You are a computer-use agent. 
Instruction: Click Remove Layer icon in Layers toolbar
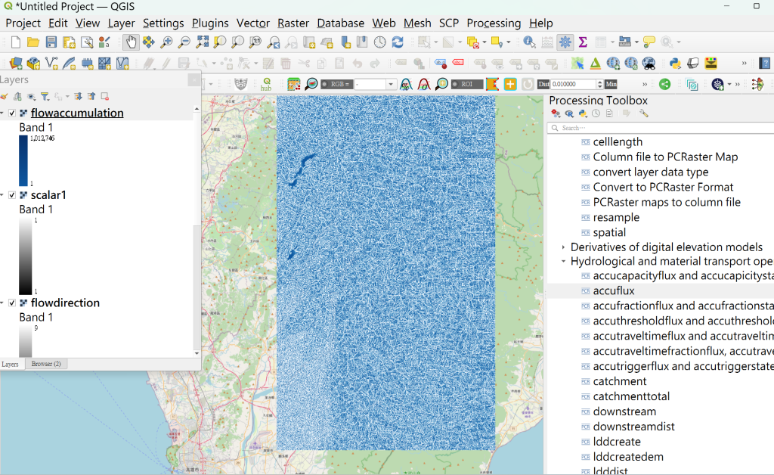pyautogui.click(x=104, y=96)
